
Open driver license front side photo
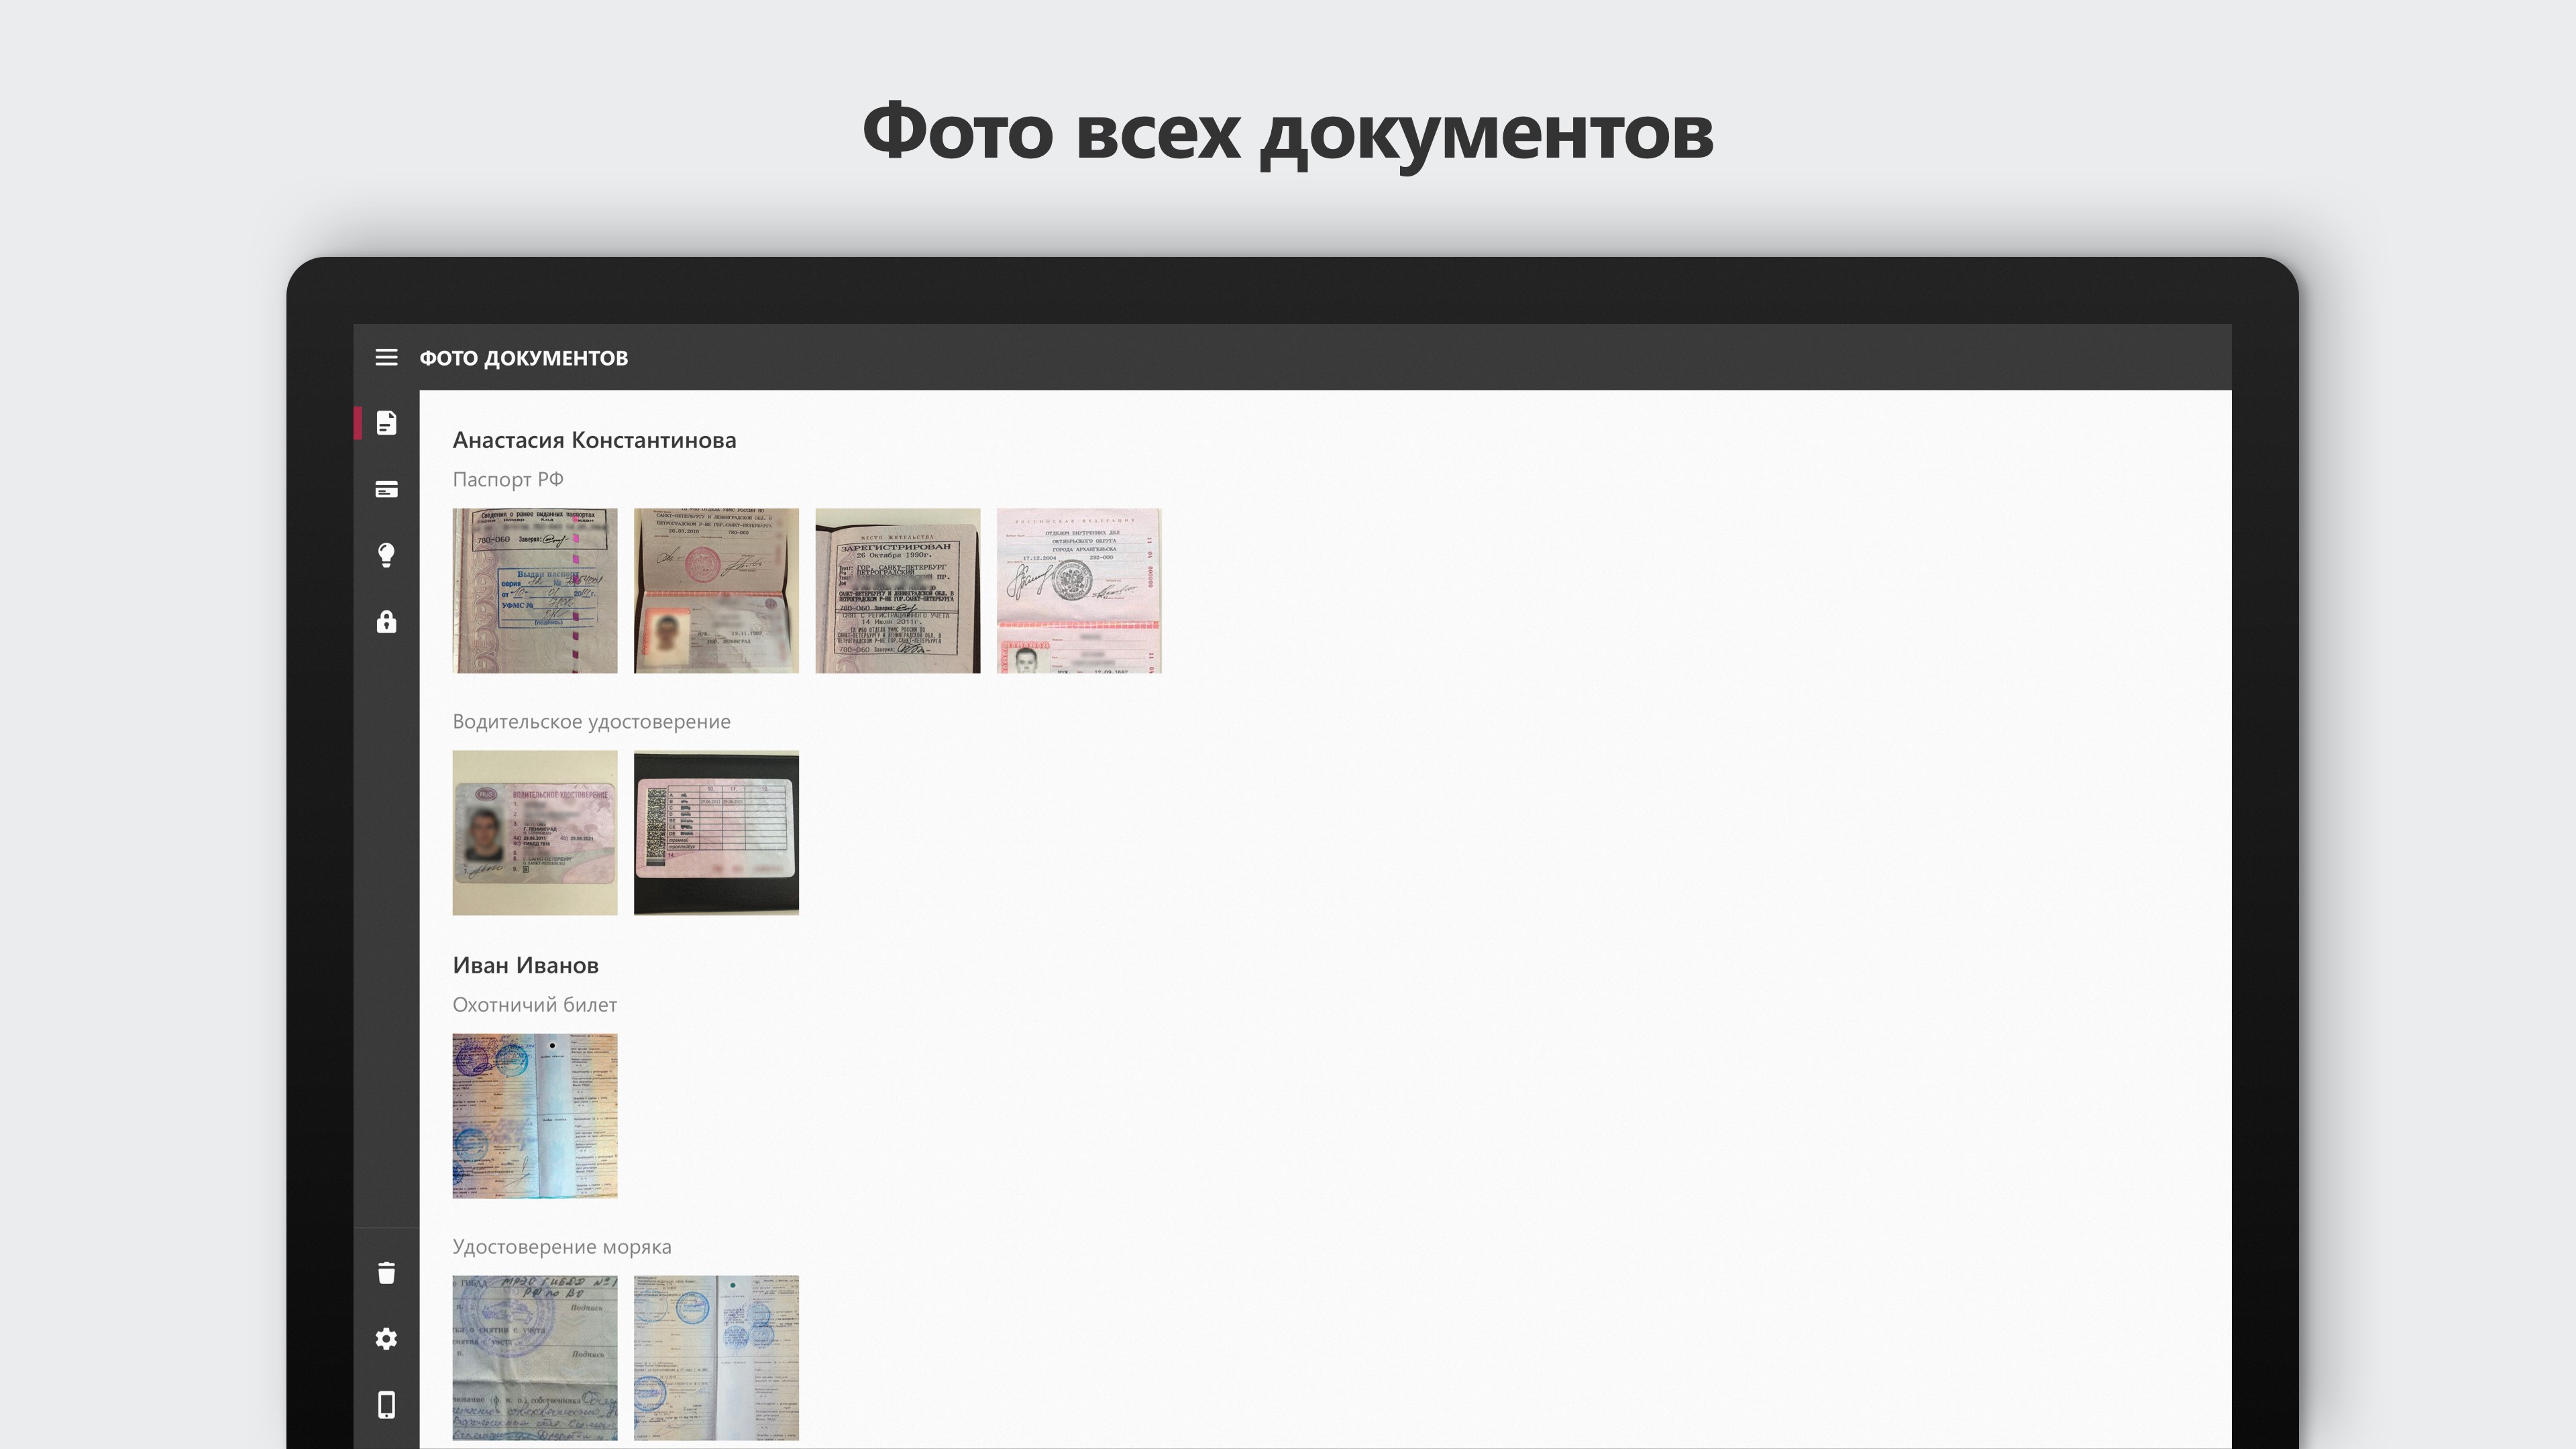pos(535,832)
